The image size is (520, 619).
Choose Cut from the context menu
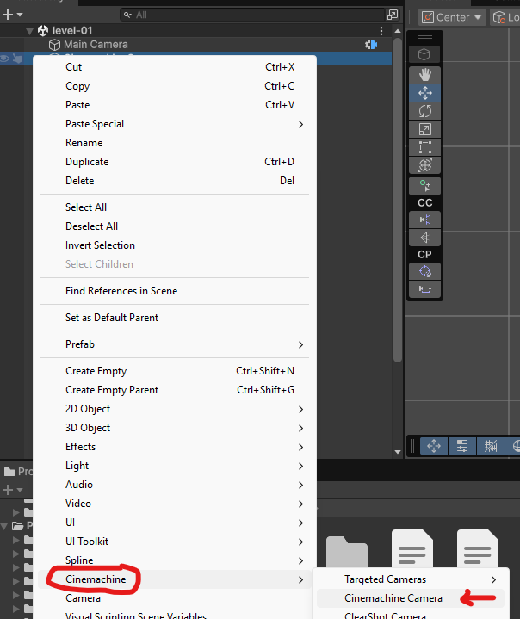pos(175,67)
